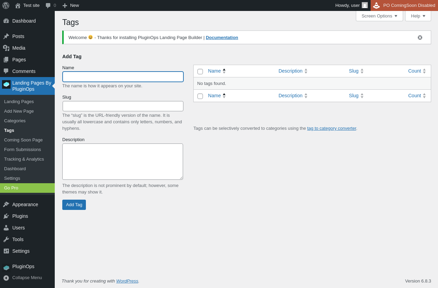Open the tag to category converter link
The width and height of the screenshot is (438, 288).
point(332,128)
